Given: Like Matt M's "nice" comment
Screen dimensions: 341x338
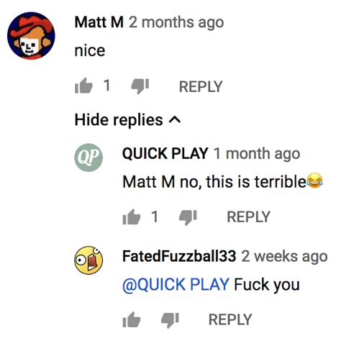Looking at the screenshot, I should click(x=83, y=86).
